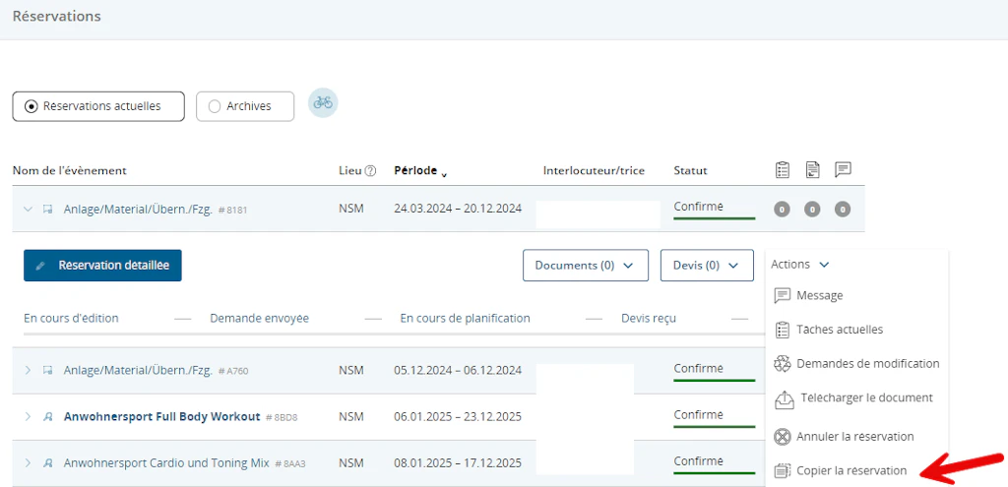The height and width of the screenshot is (487, 1008).
Task: Select the Archives radio button
Action: (215, 106)
